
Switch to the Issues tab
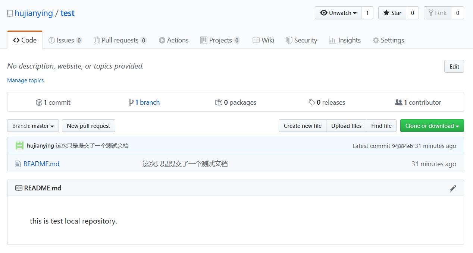(65, 40)
